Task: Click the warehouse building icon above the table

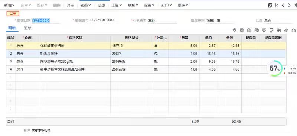Action: coord(293,30)
